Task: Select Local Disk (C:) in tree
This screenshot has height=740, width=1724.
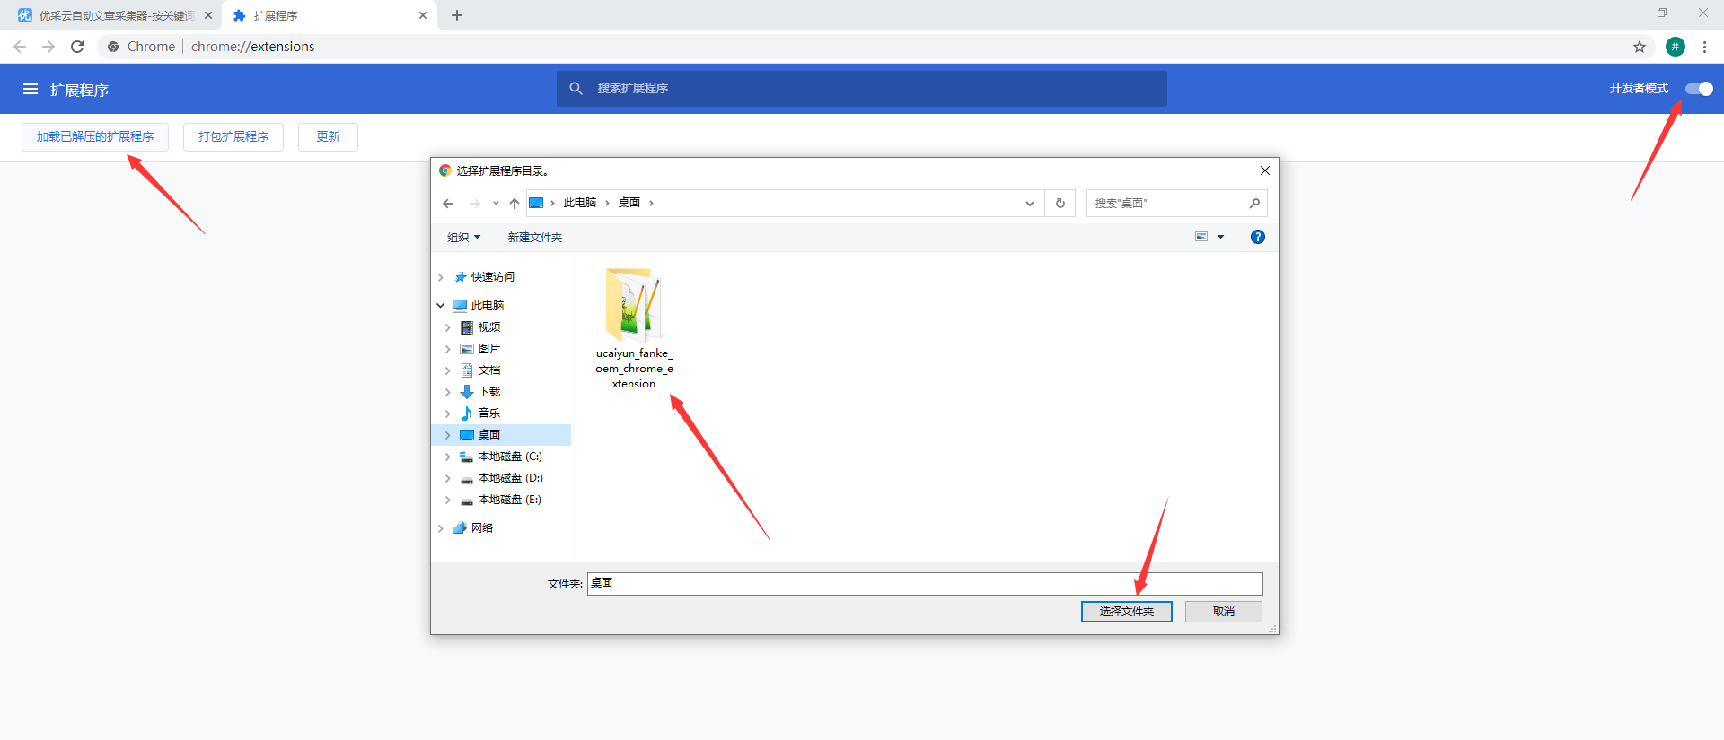Action: tap(509, 457)
